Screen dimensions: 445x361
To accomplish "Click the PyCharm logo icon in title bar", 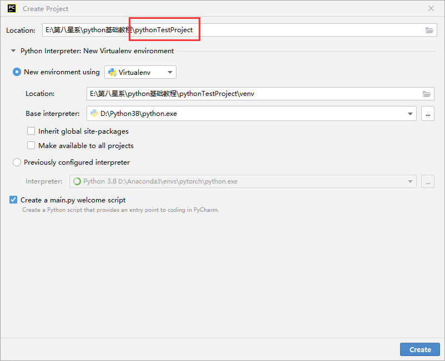I will click(12, 8).
